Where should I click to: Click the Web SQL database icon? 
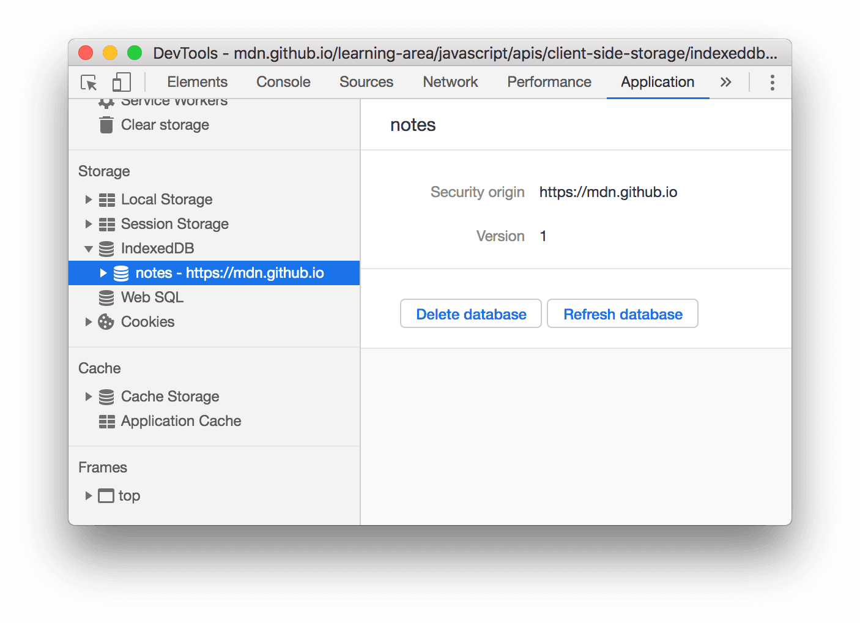tap(106, 297)
